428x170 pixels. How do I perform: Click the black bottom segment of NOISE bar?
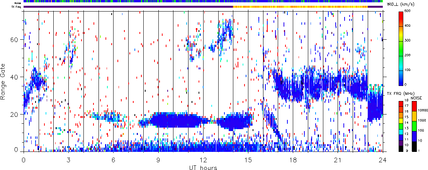pyautogui.click(x=414, y=146)
